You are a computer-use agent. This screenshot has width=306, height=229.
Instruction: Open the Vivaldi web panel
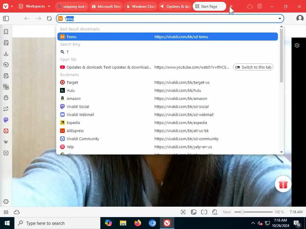(6, 131)
